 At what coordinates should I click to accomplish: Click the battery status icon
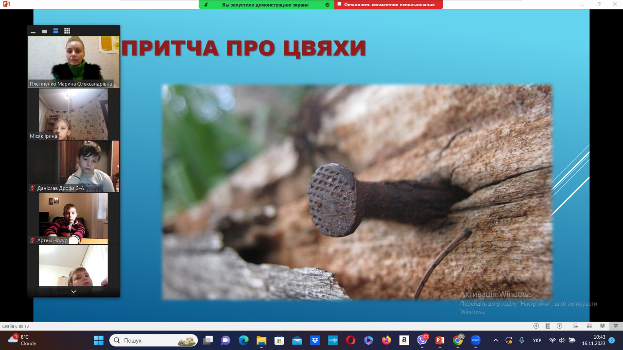pyautogui.click(x=572, y=340)
